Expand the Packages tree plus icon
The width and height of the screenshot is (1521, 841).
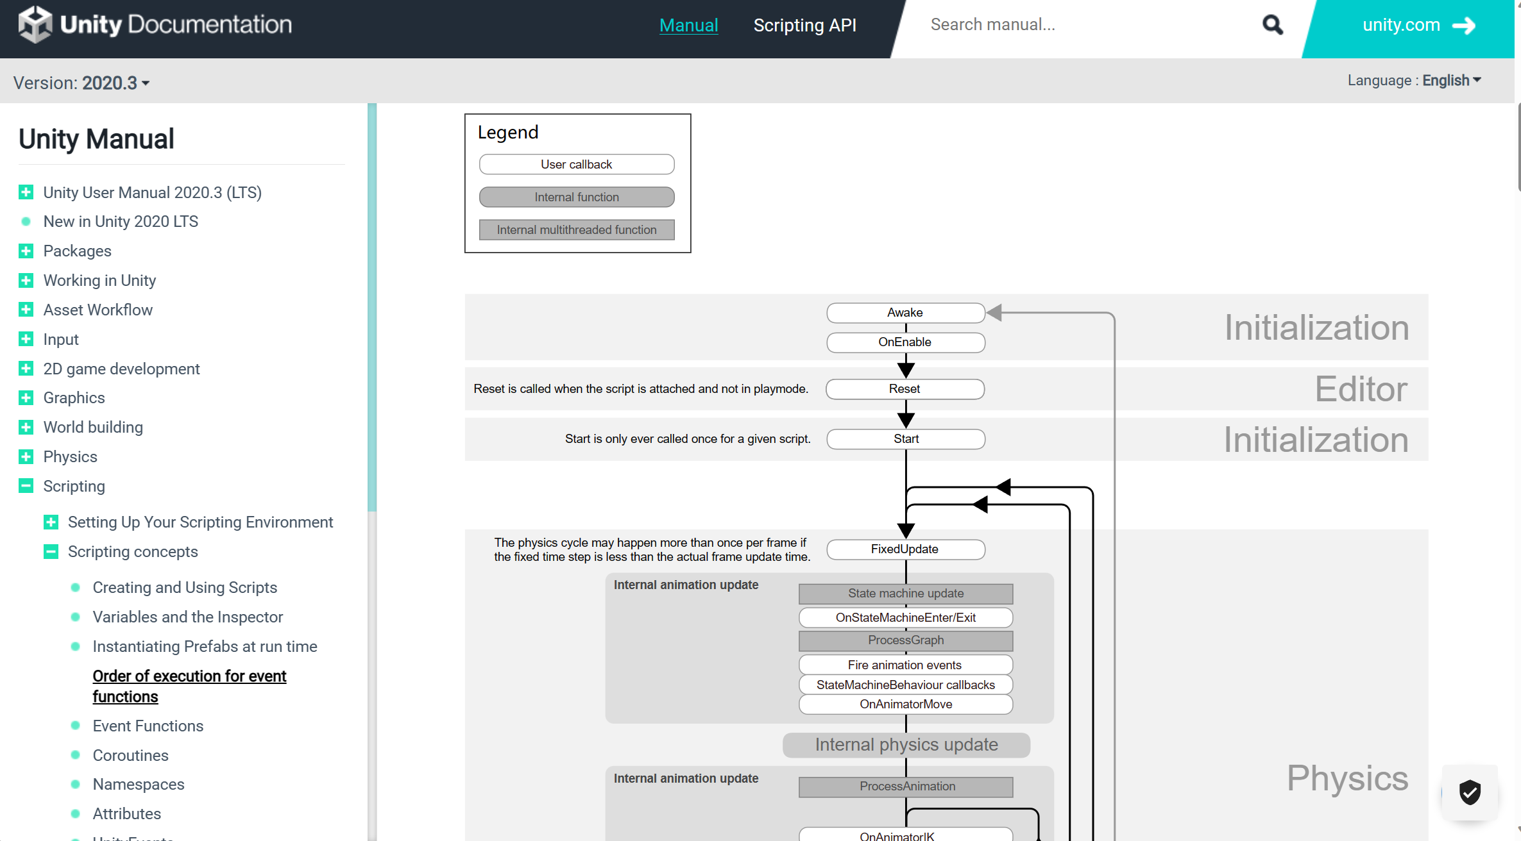point(26,251)
